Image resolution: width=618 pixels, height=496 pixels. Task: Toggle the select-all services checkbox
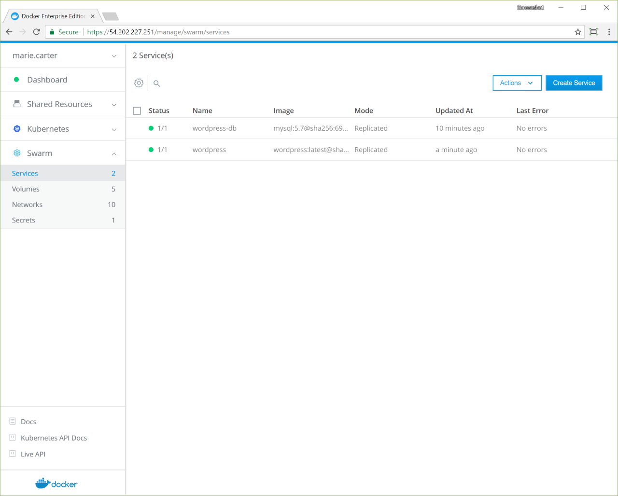pos(137,111)
